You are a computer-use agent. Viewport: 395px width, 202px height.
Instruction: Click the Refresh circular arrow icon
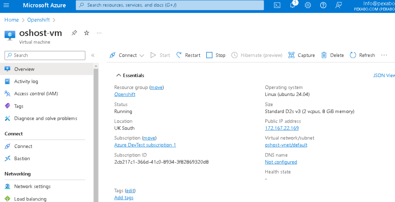(x=353, y=55)
